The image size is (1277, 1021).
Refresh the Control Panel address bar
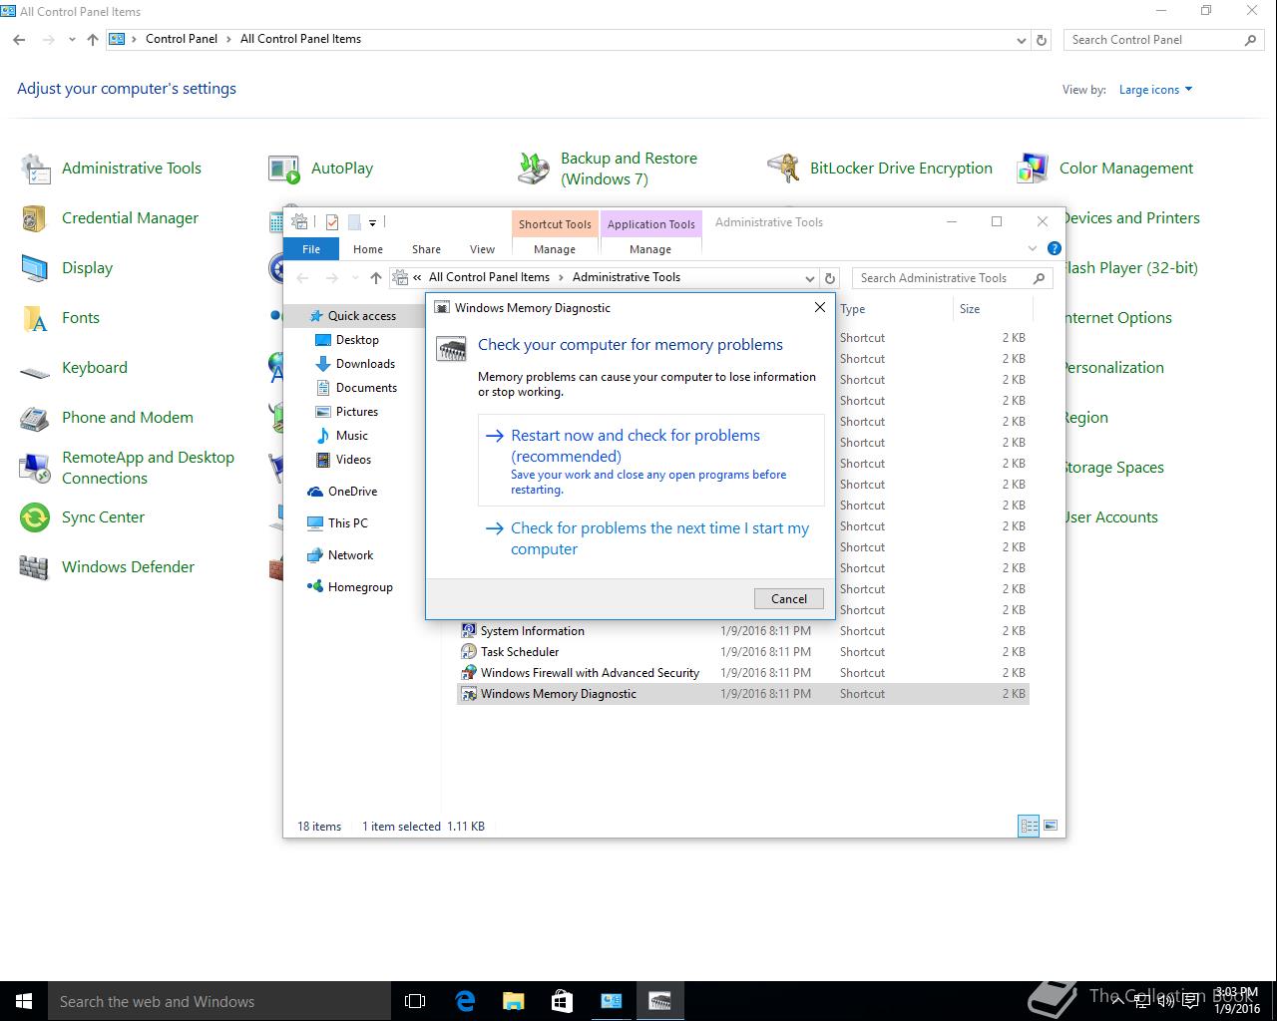1042,40
